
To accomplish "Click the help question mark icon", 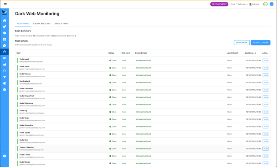I will point(4,156).
